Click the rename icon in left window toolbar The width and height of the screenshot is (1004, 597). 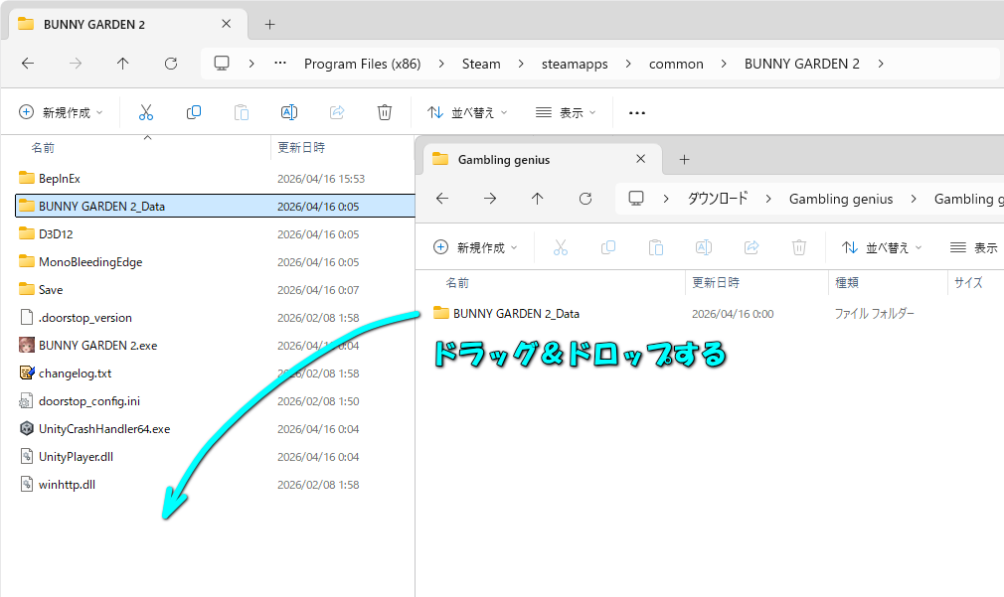289,112
